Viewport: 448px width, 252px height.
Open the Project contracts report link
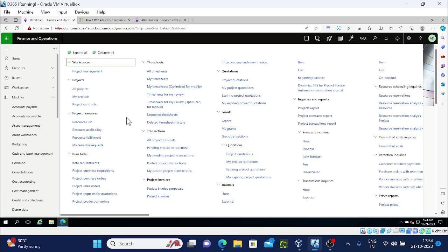tap(315, 116)
